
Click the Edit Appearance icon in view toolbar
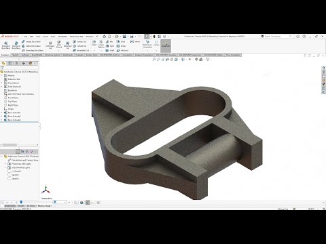tap(196, 60)
